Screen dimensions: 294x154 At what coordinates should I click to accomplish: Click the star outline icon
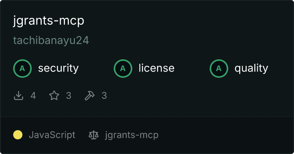point(54,95)
